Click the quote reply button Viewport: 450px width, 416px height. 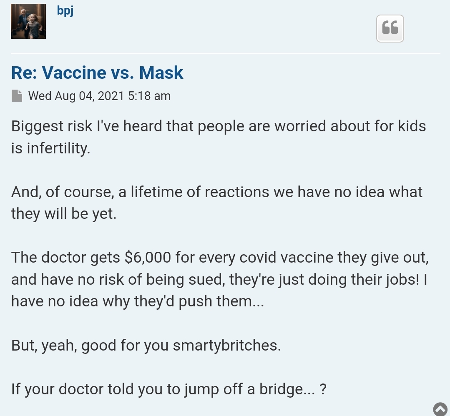(x=390, y=28)
